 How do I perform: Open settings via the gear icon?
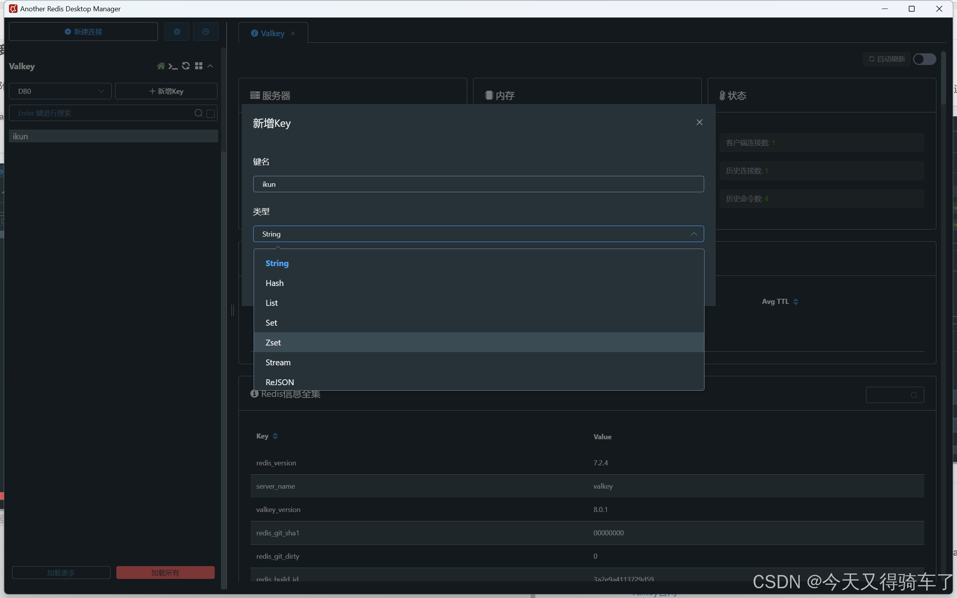[x=177, y=32]
